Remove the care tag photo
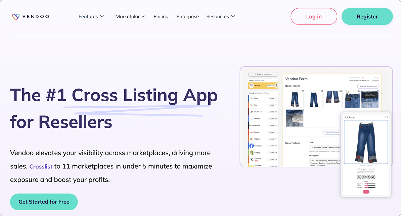The image size is (401, 216). click(x=303, y=110)
